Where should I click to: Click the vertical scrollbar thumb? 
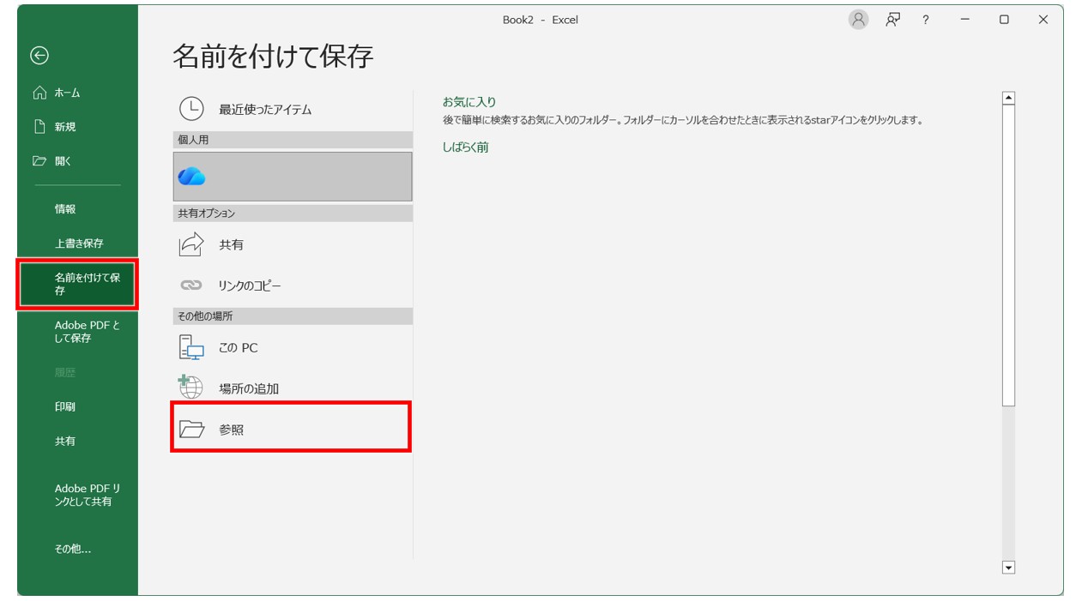tap(1009, 255)
